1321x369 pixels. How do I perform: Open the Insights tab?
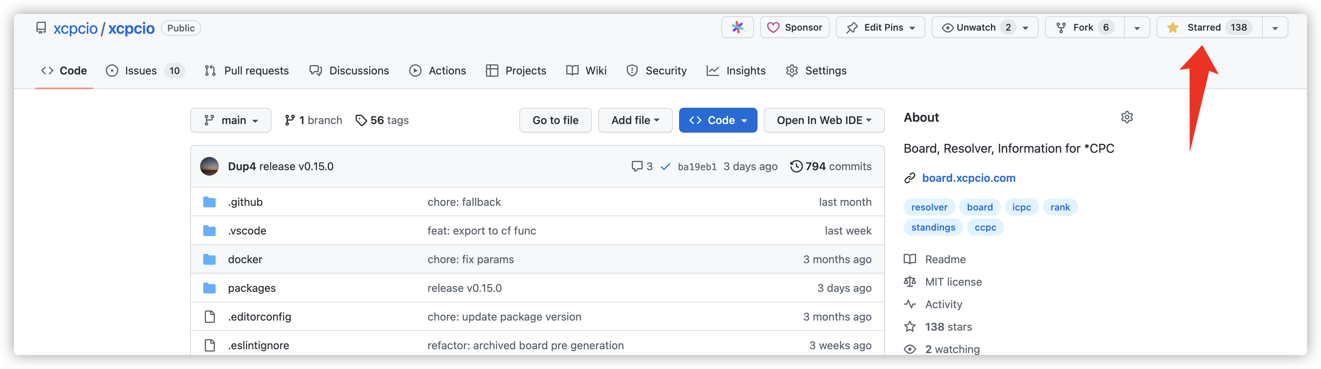736,71
